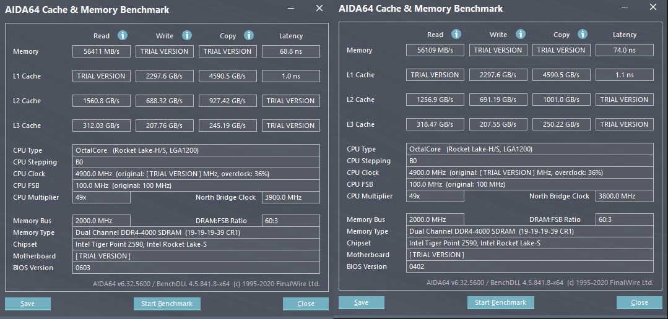Click the Read info icon in left window
Viewport: 668px width, 319px height.
[123, 36]
